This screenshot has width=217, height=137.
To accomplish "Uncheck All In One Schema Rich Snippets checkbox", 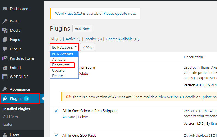I will [x=56, y=111].
